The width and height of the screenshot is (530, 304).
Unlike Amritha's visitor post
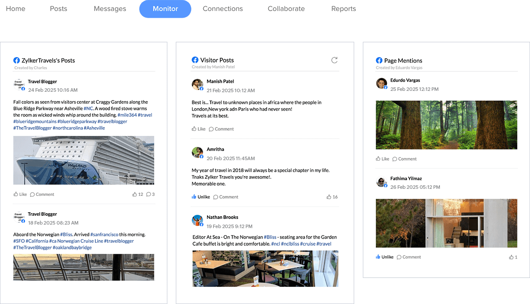pyautogui.click(x=201, y=197)
